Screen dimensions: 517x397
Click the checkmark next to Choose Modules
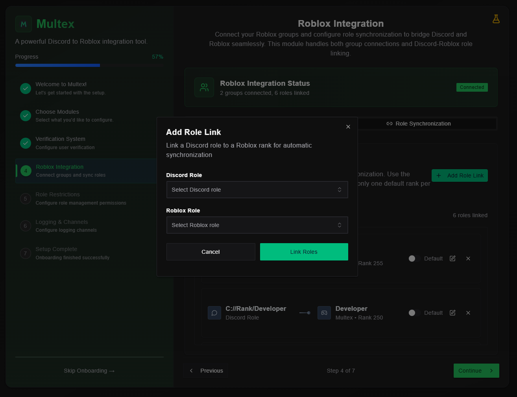pyautogui.click(x=26, y=116)
